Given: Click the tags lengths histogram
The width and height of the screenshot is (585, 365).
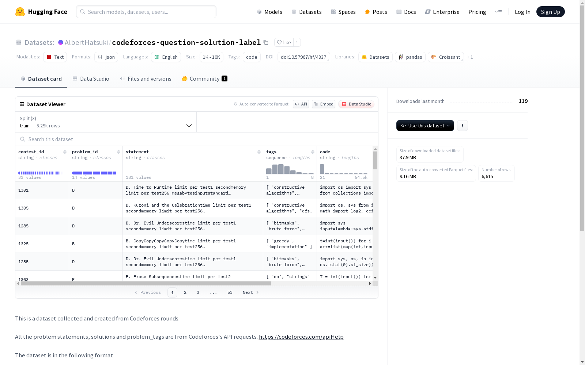Looking at the screenshot, I should coord(290,169).
